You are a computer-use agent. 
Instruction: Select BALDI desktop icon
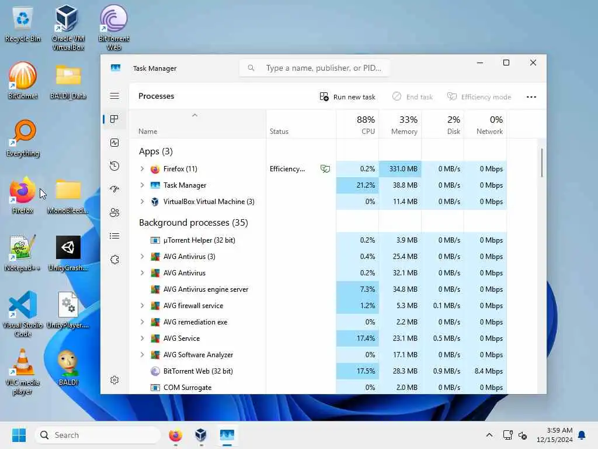coord(68,368)
